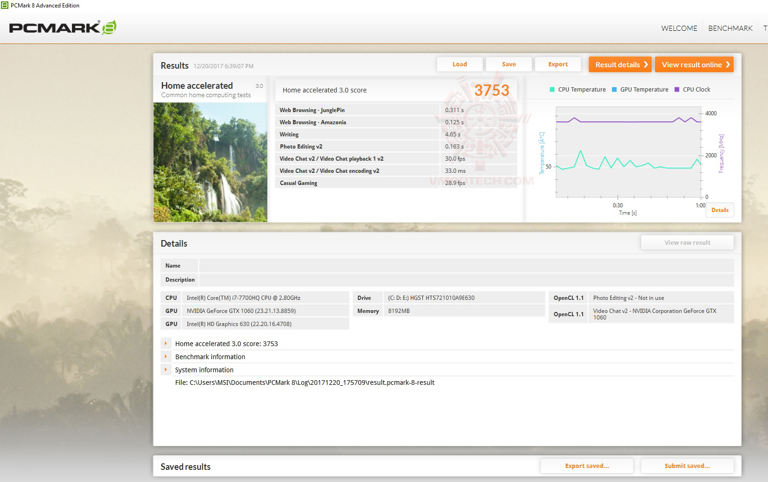Save the benchmark result
Image resolution: width=768 pixels, height=482 pixels.
509,64
